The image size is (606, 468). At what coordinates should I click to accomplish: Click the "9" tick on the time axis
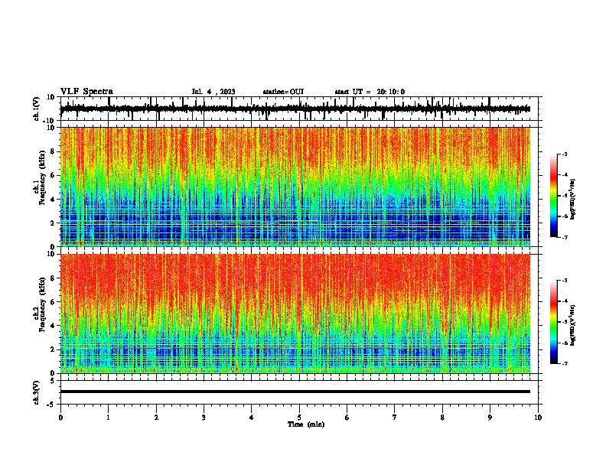pyautogui.click(x=490, y=418)
